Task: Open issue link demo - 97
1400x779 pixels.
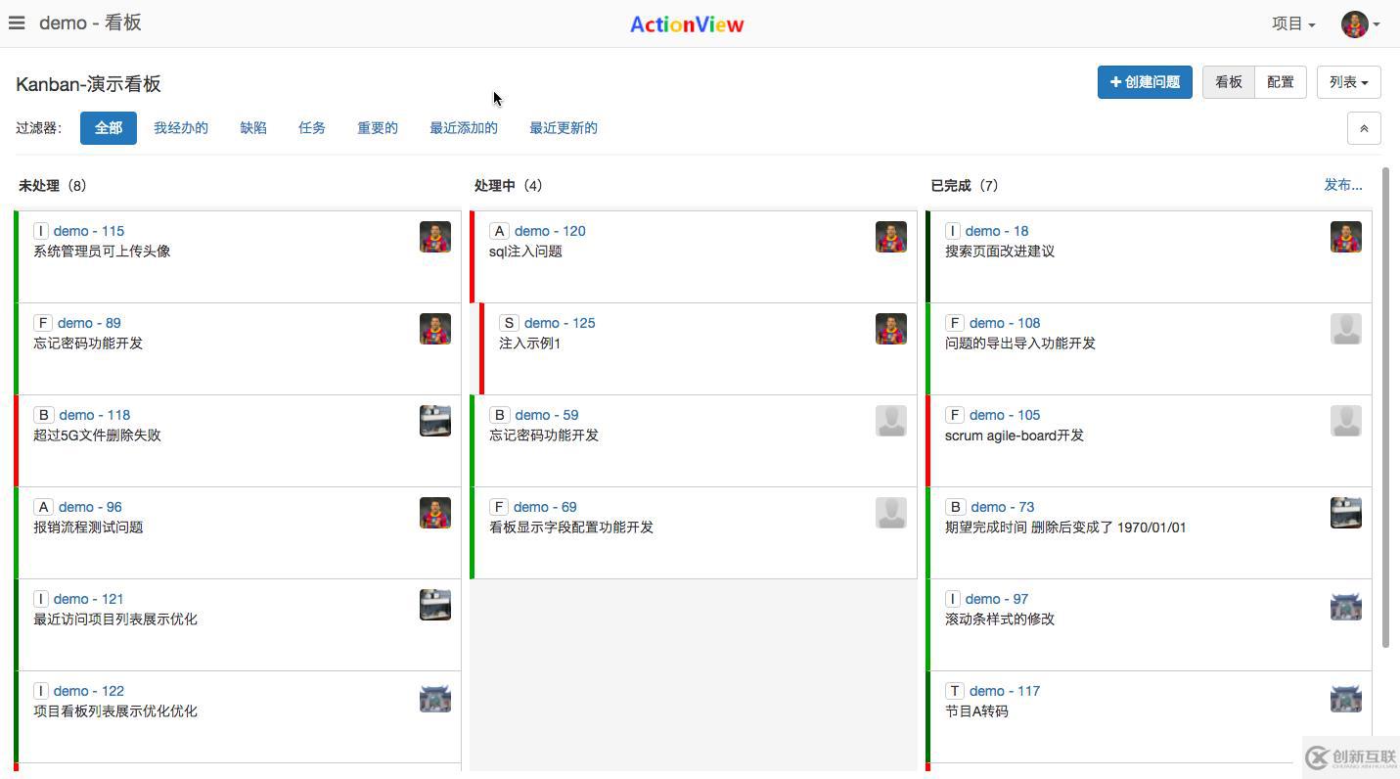Action: pos(997,599)
